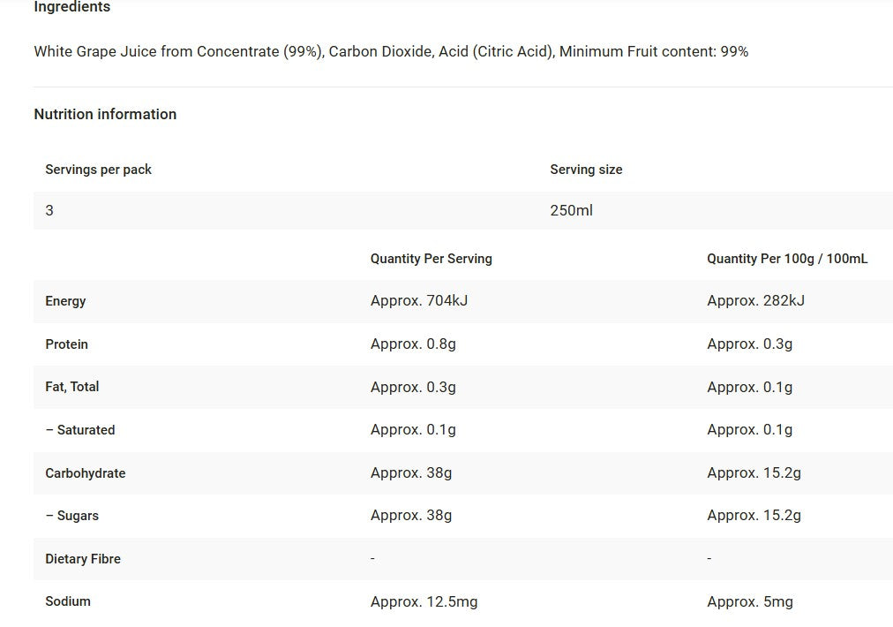Select the Carbohydrate row label
The image size is (893, 627).
[86, 473]
